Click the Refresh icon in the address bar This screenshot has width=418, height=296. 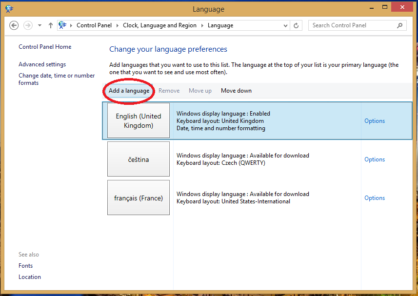coord(296,25)
